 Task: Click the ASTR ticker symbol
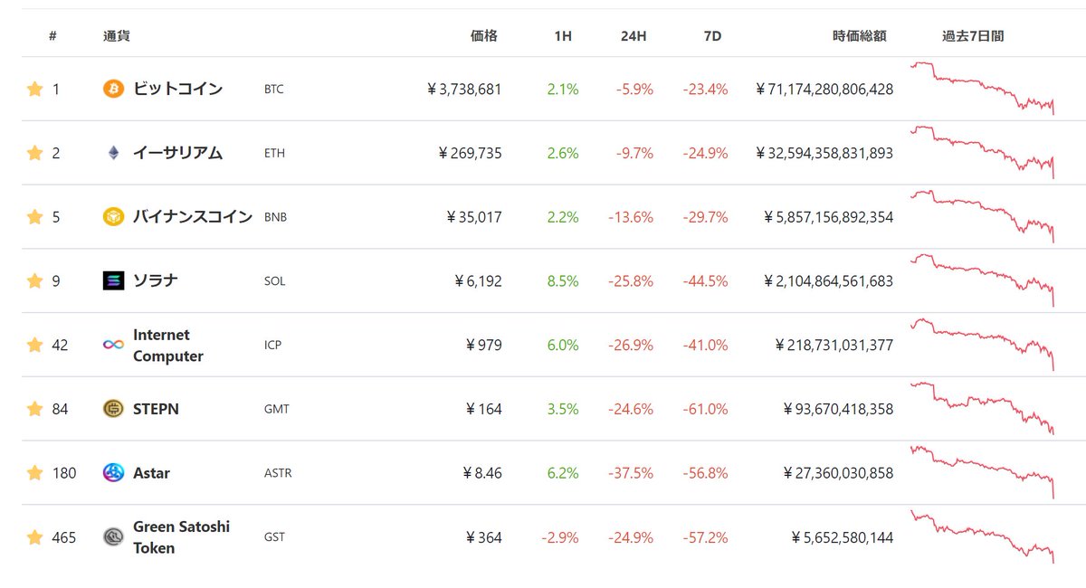coord(277,474)
